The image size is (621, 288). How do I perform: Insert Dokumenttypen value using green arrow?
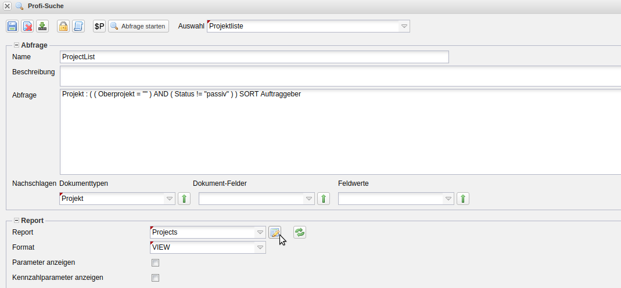tap(184, 199)
